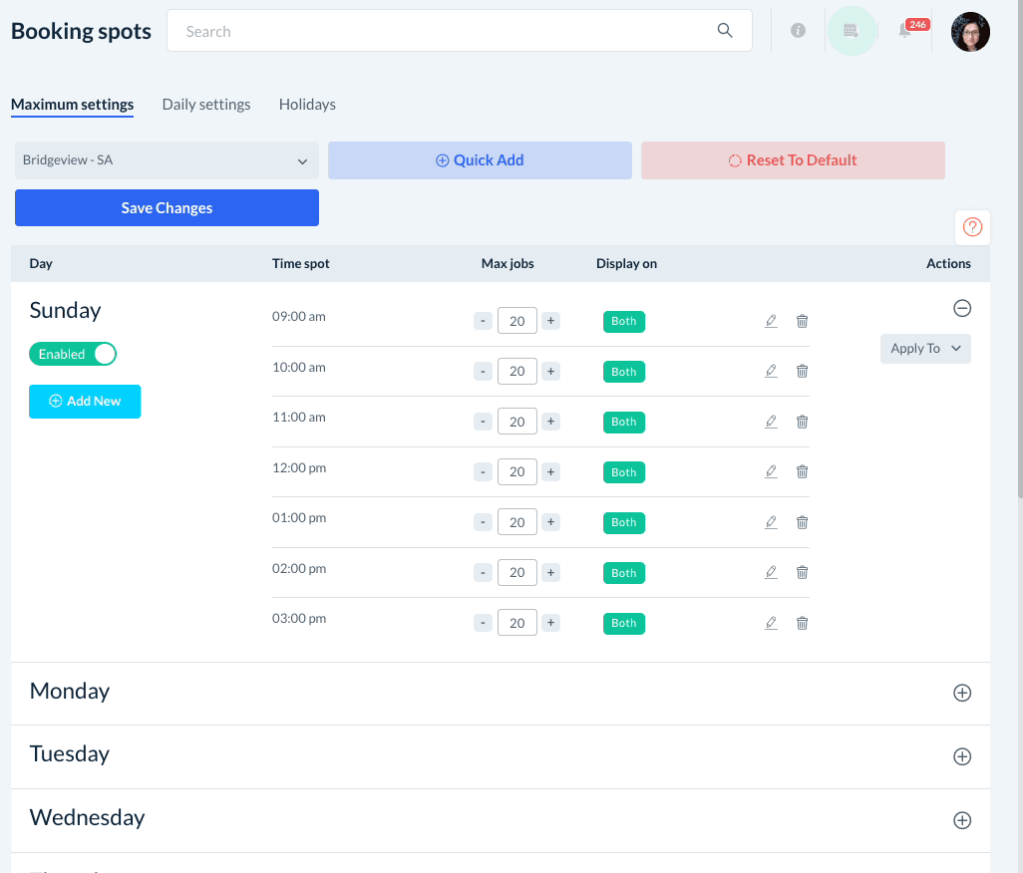Collapse the Sunday section
This screenshot has height=873, width=1023.
pos(962,309)
